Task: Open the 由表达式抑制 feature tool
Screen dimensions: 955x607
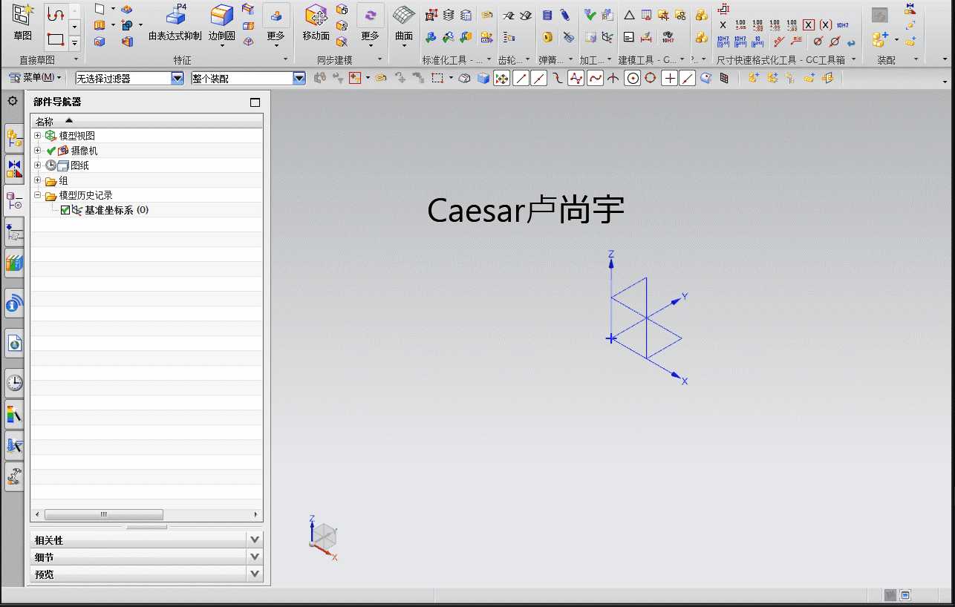Action: [x=175, y=22]
